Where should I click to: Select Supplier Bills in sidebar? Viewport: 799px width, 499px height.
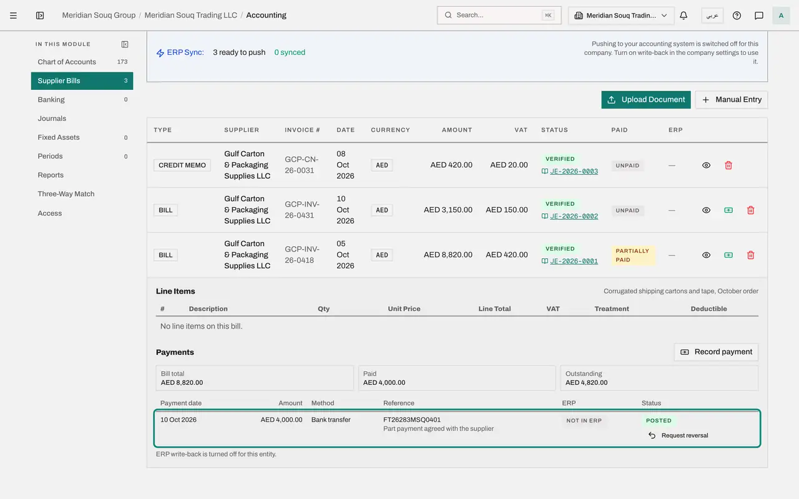pyautogui.click(x=82, y=80)
